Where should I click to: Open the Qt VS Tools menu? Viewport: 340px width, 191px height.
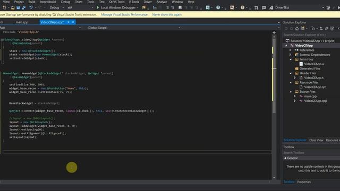click(117, 2)
